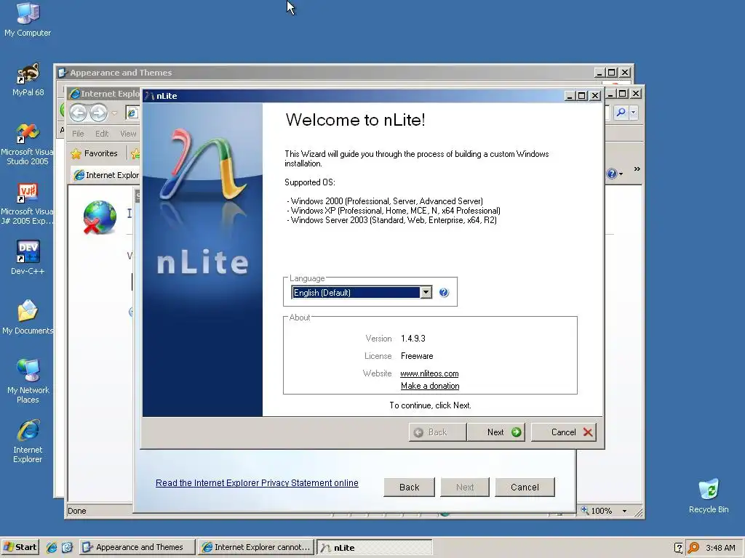This screenshot has height=558, width=745.
Task: Minimize the nLite window
Action: tap(570, 96)
